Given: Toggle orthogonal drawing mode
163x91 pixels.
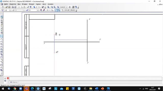Looking at the screenshot, I should coord(56,10).
